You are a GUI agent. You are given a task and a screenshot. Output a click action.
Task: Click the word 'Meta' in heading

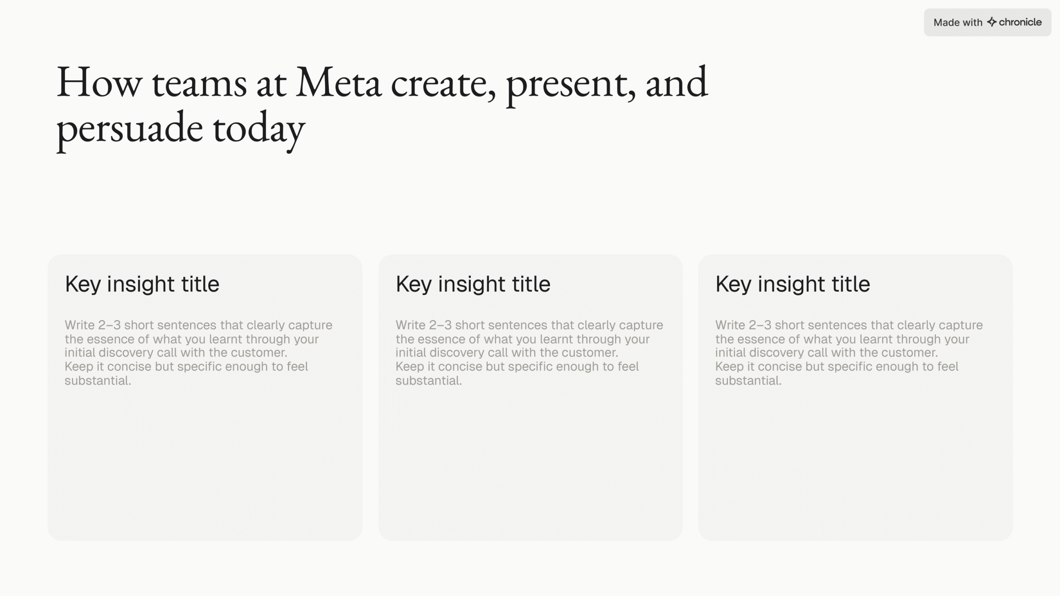338,83
